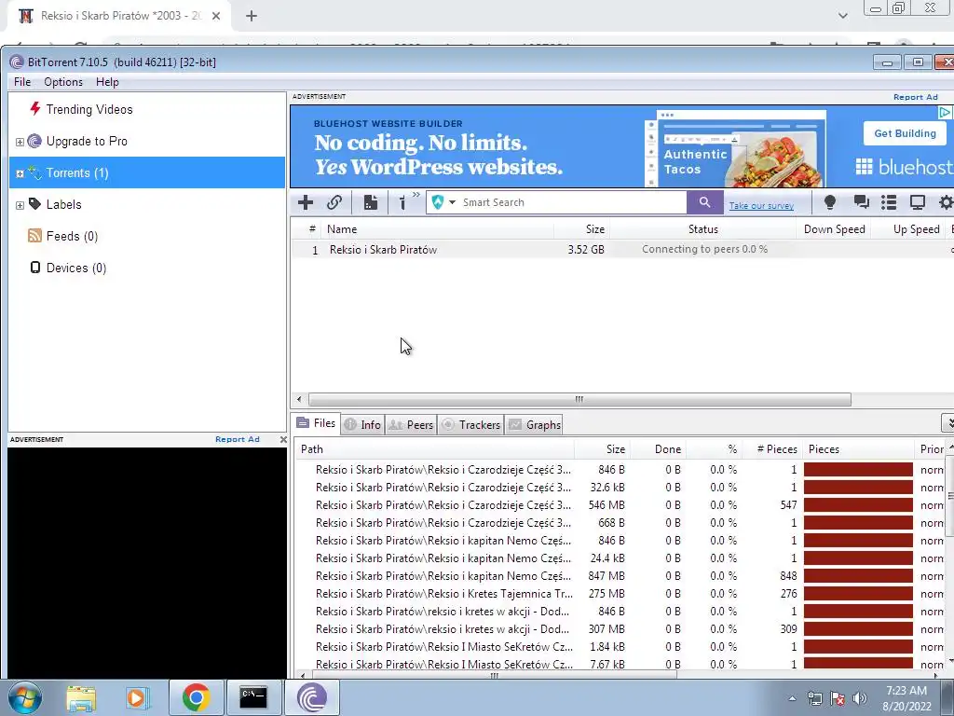Open the Options menu
The image size is (954, 716).
pyautogui.click(x=63, y=82)
